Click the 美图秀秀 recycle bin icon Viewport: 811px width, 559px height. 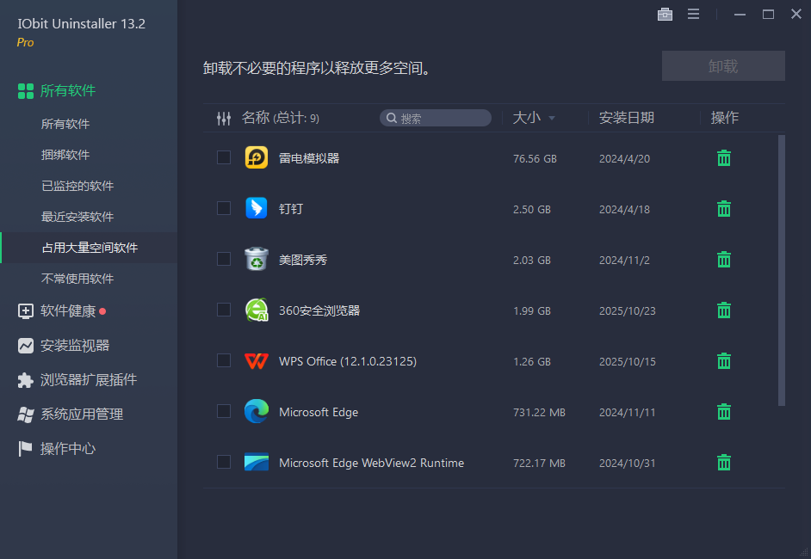[x=256, y=259]
